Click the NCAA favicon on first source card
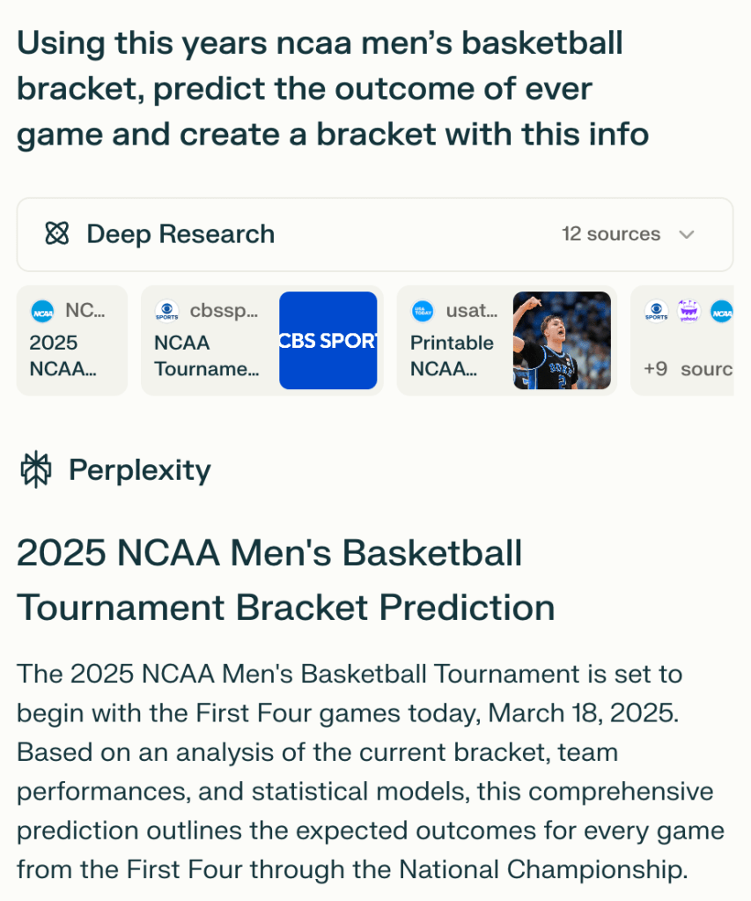 tap(42, 311)
